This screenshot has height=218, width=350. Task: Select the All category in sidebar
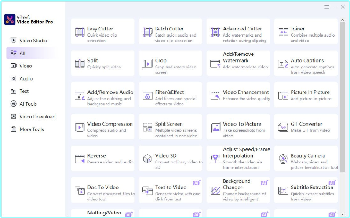(31, 53)
